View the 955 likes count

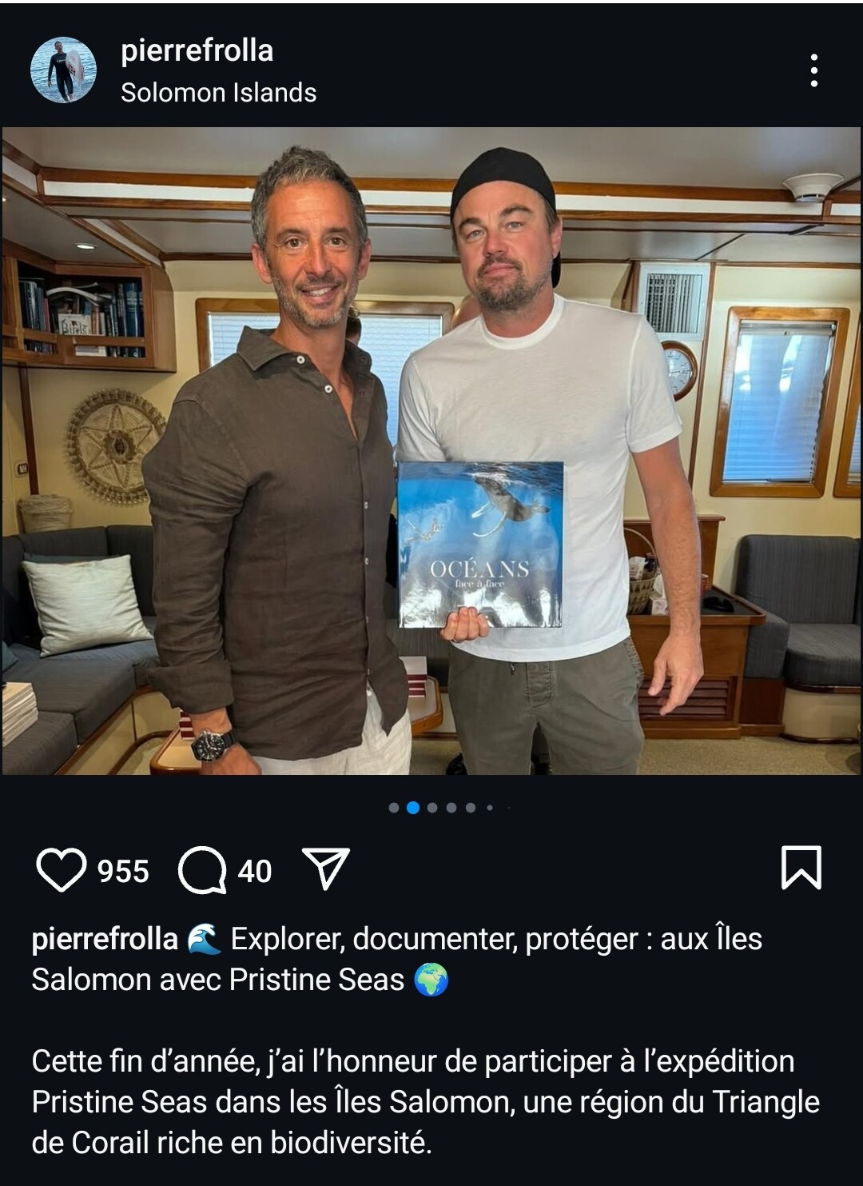(123, 871)
